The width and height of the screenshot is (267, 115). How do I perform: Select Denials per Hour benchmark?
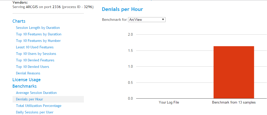click(30, 99)
